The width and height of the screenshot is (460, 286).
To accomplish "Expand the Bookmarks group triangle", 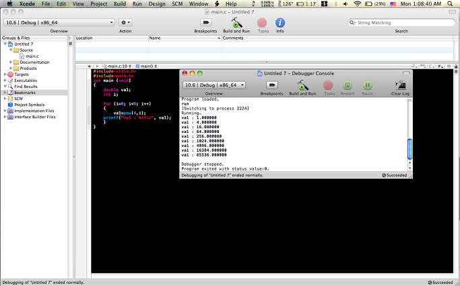I will coord(5,93).
